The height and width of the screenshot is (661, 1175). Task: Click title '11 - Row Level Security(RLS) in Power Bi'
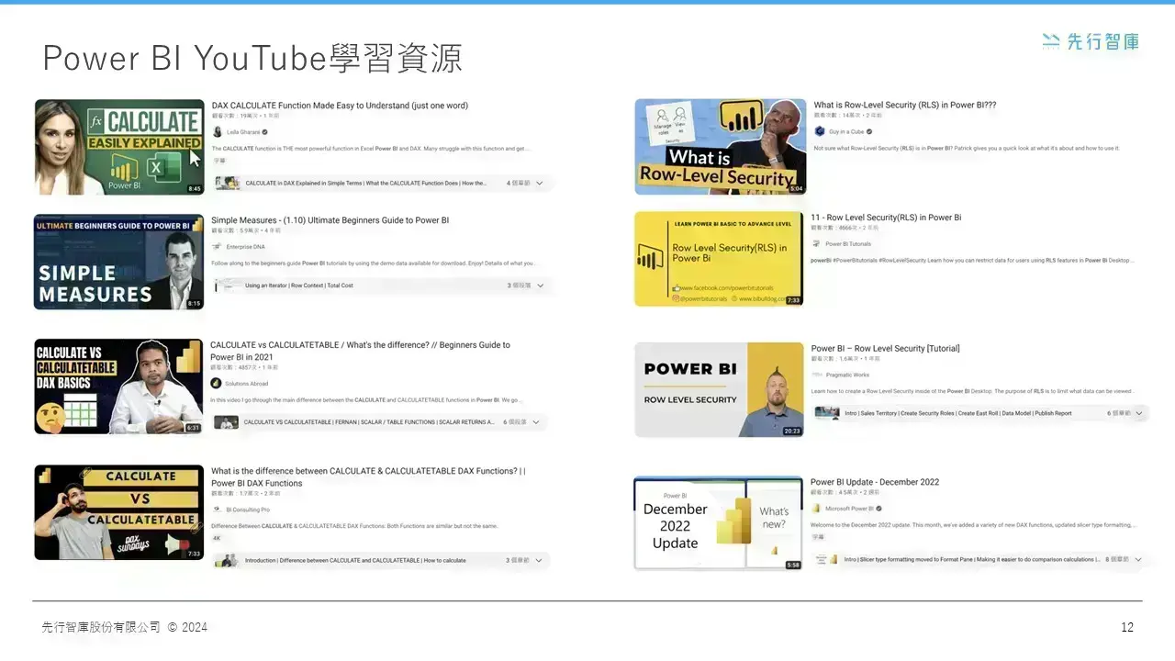click(x=886, y=218)
